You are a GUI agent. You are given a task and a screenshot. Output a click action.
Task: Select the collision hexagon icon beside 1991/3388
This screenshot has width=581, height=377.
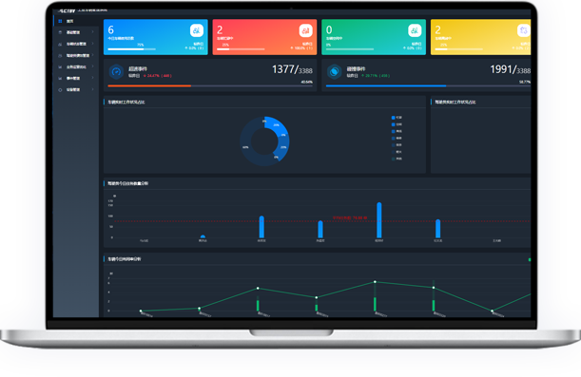(x=334, y=72)
